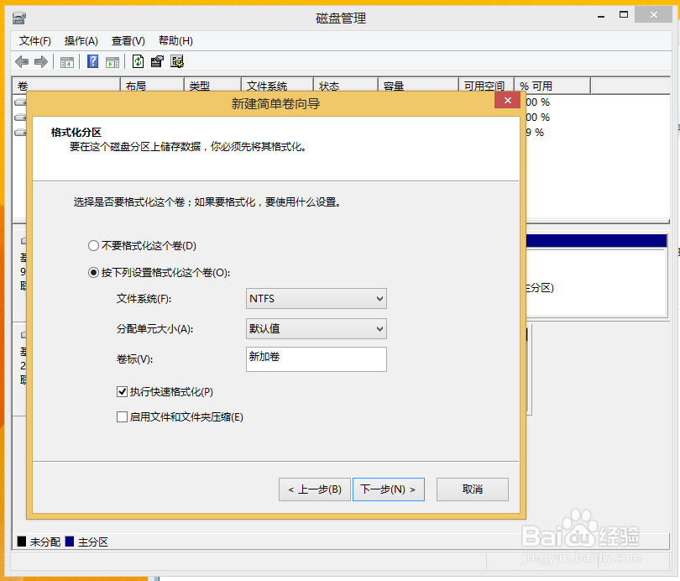Click inside the 卷标 text field
This screenshot has height=581, width=680.
pyautogui.click(x=316, y=359)
